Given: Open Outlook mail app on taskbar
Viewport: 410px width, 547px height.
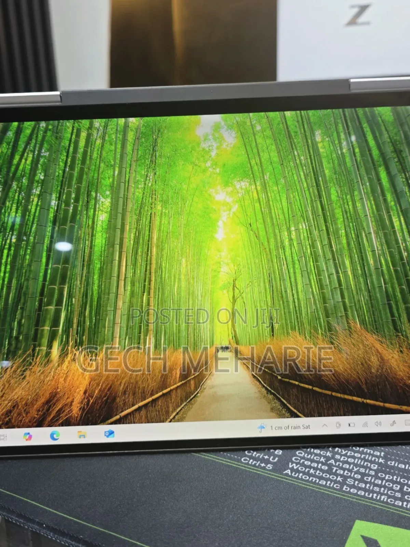Looking at the screenshot, I should 109,434.
